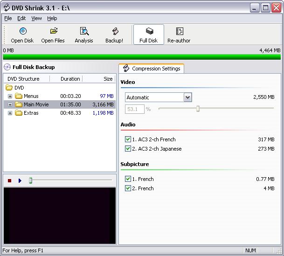Click the green disk size bar

tap(142, 57)
